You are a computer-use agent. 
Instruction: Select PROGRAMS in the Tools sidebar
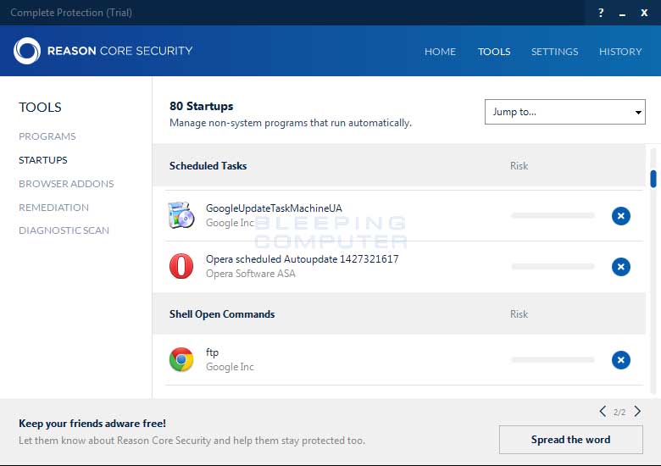click(x=47, y=136)
